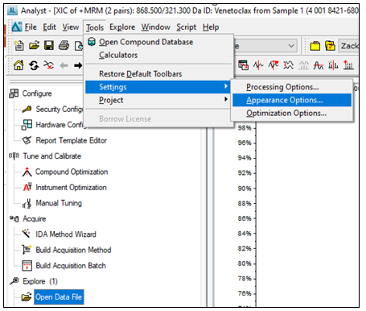The width and height of the screenshot is (366, 311).
Task: Click the black waveform chromatogram toolbar icon
Action: click(258, 65)
